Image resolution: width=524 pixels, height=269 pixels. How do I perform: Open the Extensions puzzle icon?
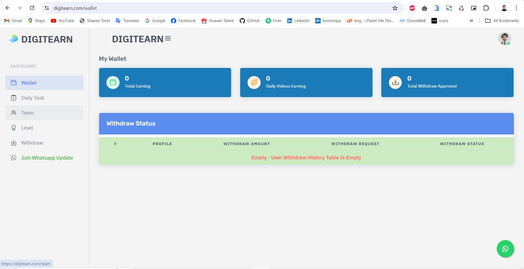coord(486,8)
